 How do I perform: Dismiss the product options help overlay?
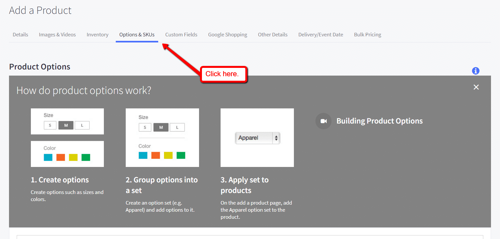[476, 87]
